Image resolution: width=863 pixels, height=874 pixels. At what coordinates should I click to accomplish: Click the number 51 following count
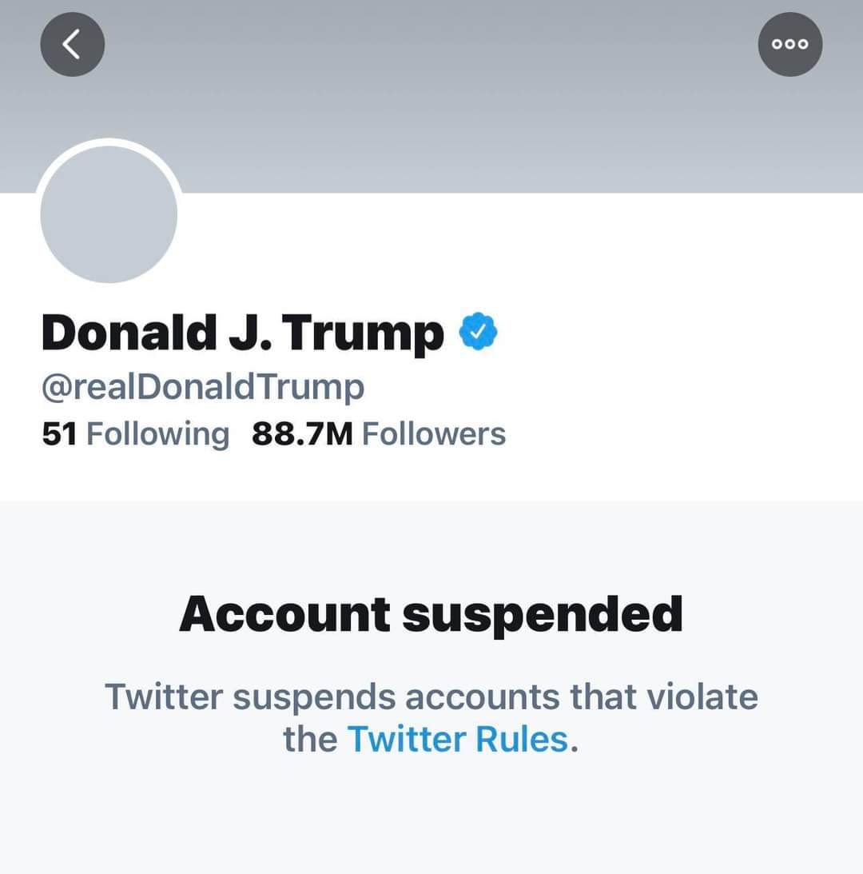pos(58,434)
